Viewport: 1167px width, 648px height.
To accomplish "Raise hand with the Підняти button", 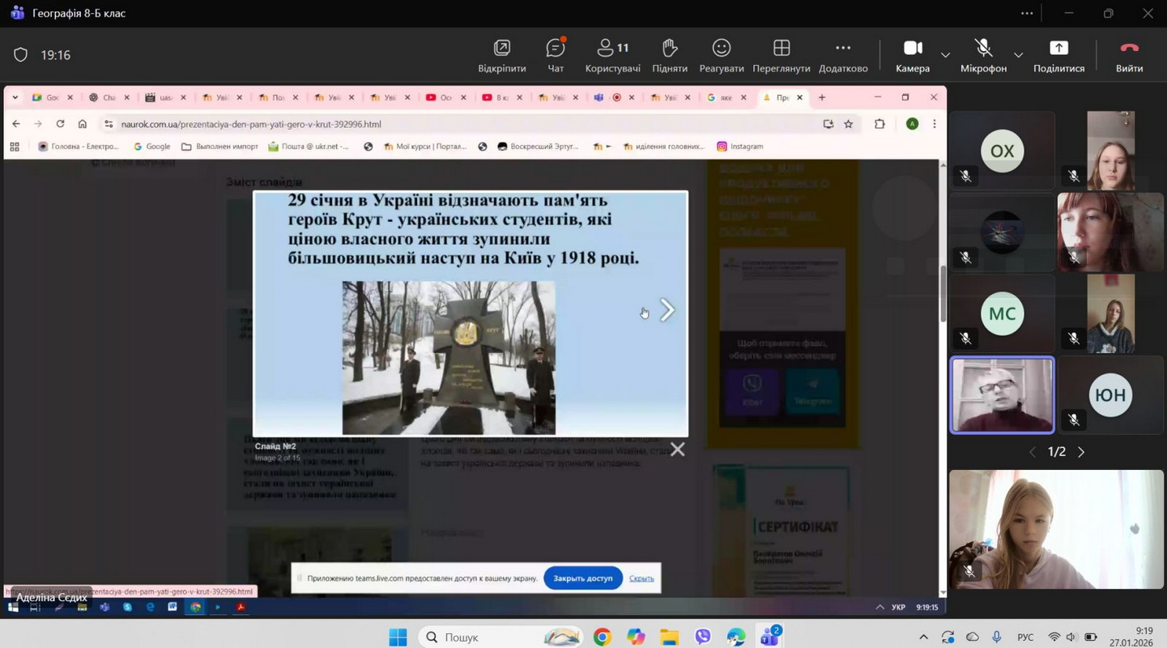I will click(669, 55).
